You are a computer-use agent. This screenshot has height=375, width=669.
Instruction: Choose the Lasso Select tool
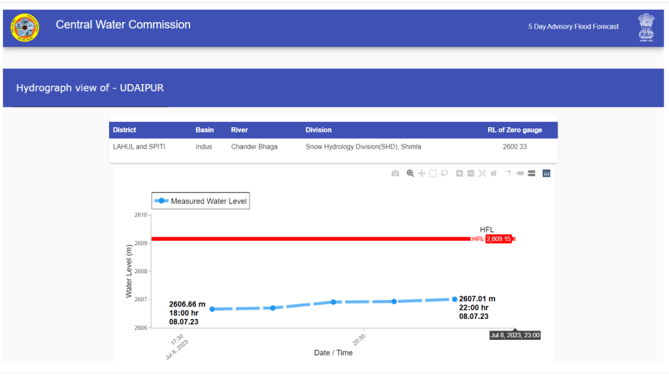point(444,173)
